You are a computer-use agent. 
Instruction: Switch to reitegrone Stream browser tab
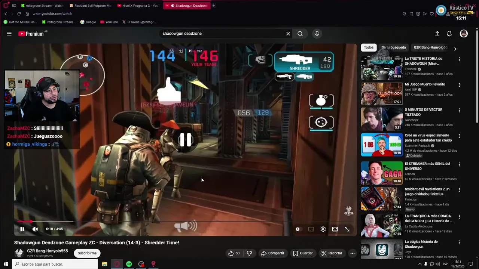42,6
